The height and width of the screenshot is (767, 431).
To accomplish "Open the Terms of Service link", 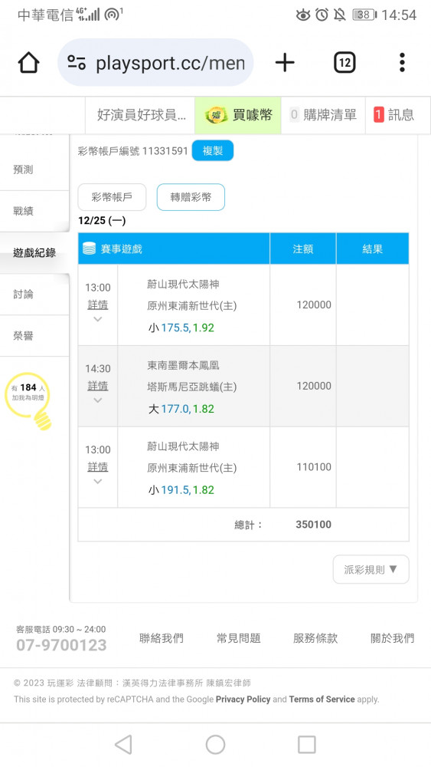I will (322, 700).
